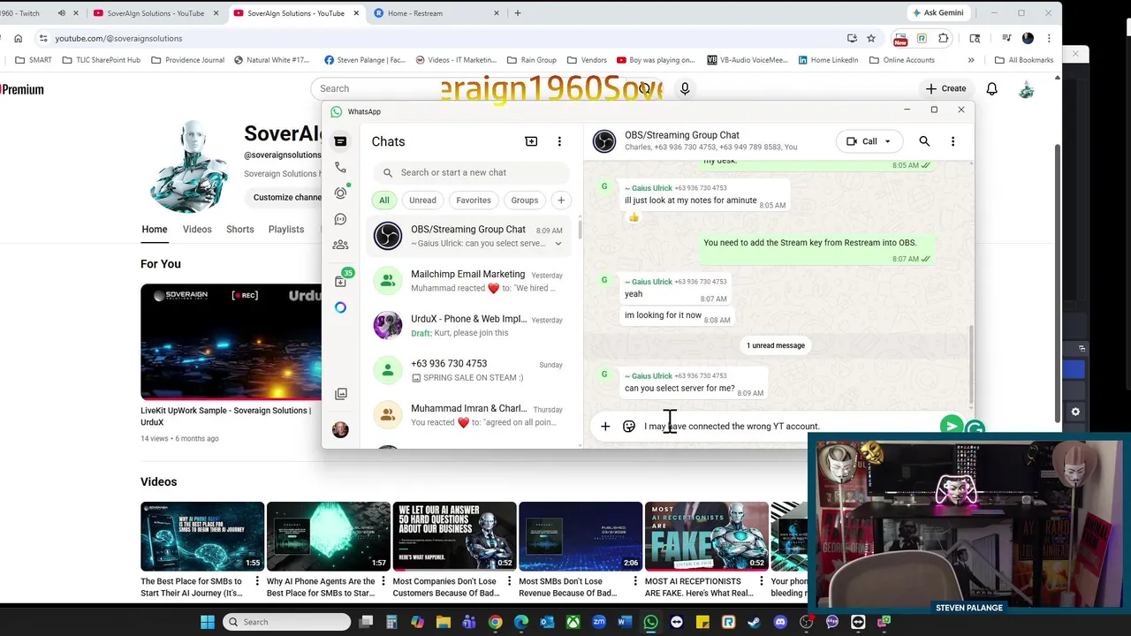Open a new Chrome tab
Image resolution: width=1131 pixels, height=636 pixels.
coord(517,13)
